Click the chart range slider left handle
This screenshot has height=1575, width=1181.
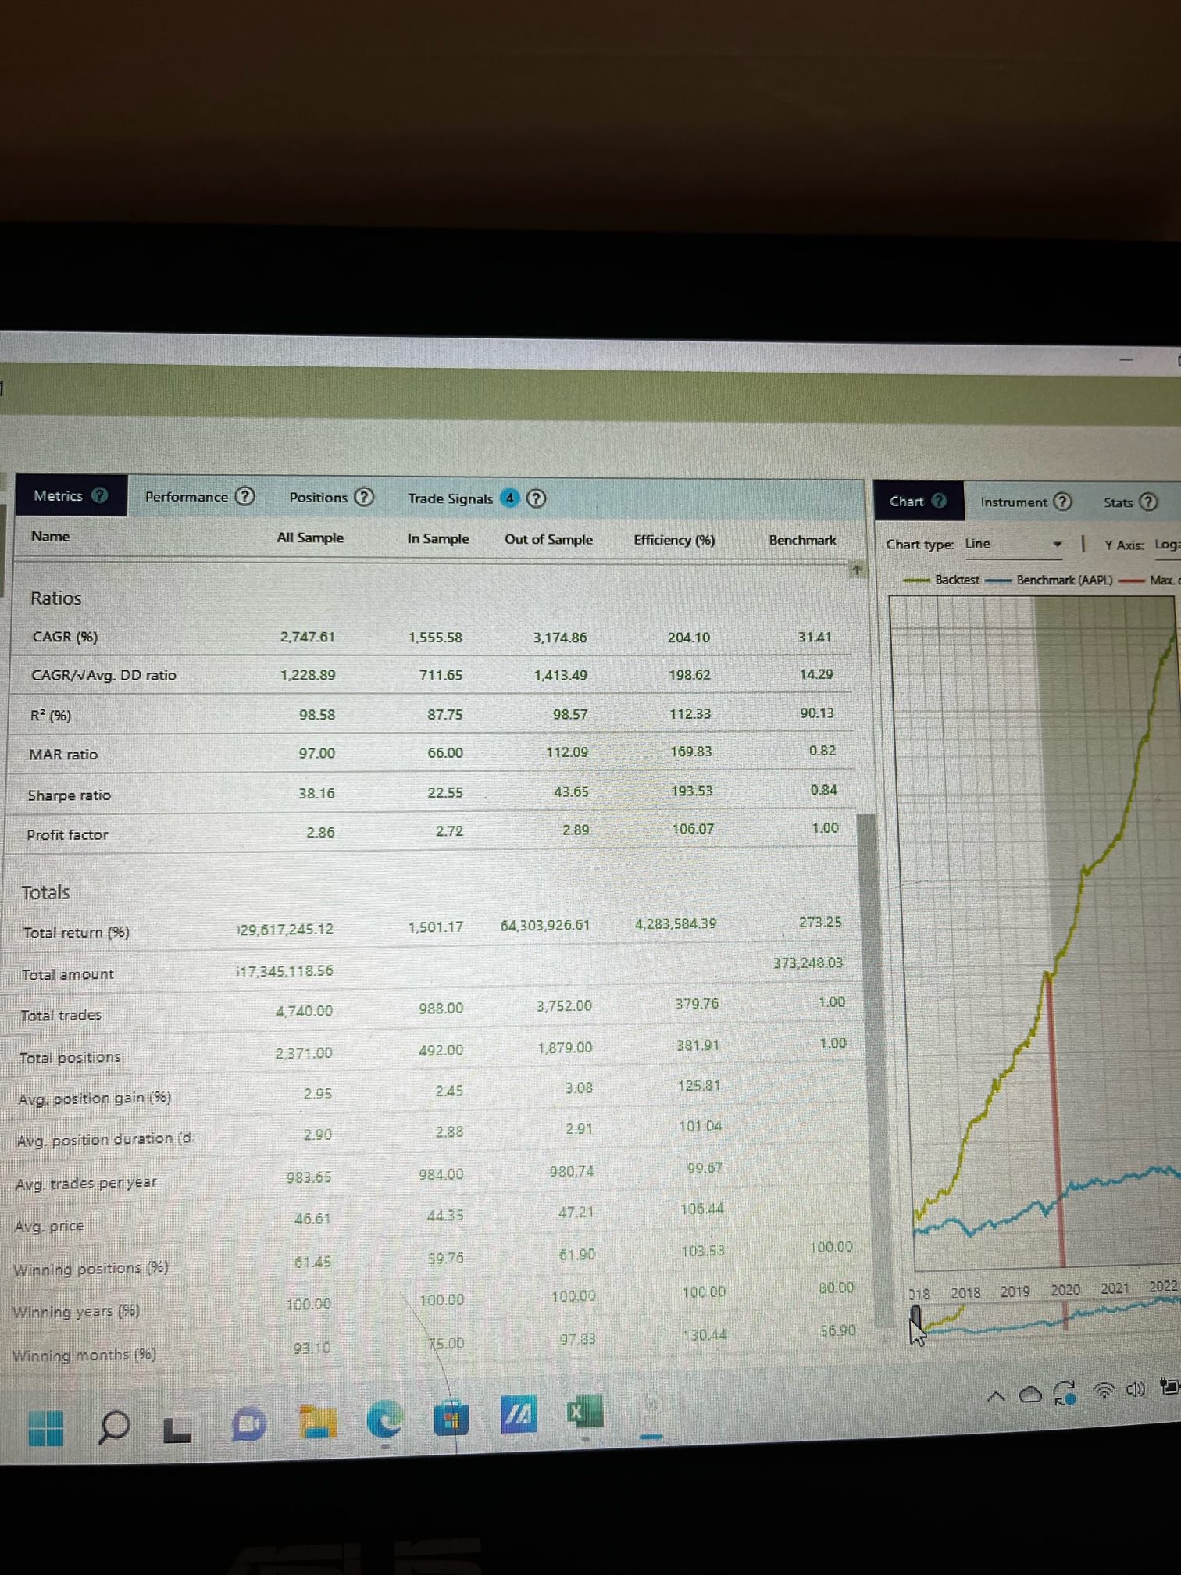coord(915,1317)
